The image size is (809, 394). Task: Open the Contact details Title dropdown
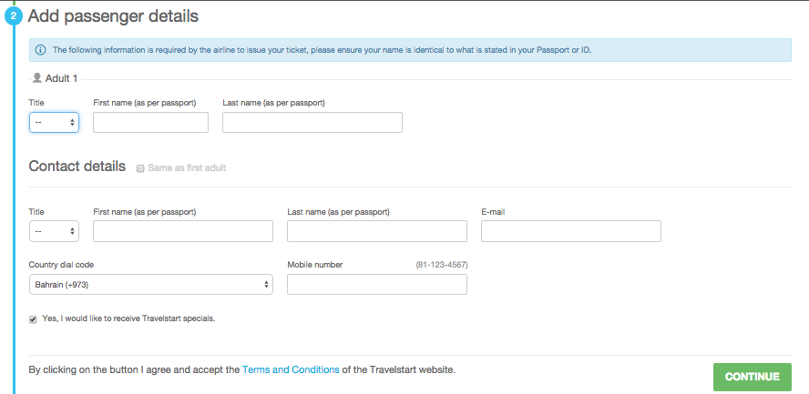click(x=54, y=231)
